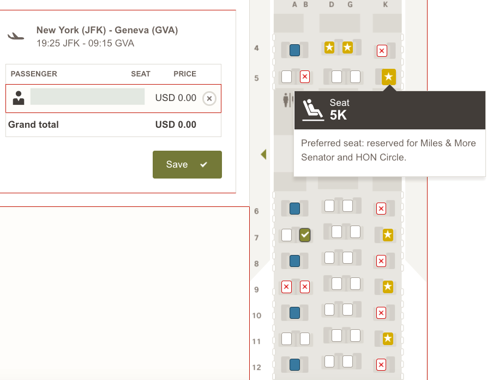Select free seat 11A
487x380 pixels.
[x=286, y=339]
